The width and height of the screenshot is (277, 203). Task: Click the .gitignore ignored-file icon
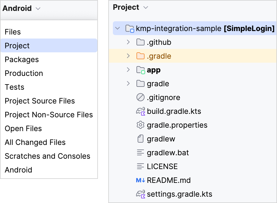[x=140, y=97]
